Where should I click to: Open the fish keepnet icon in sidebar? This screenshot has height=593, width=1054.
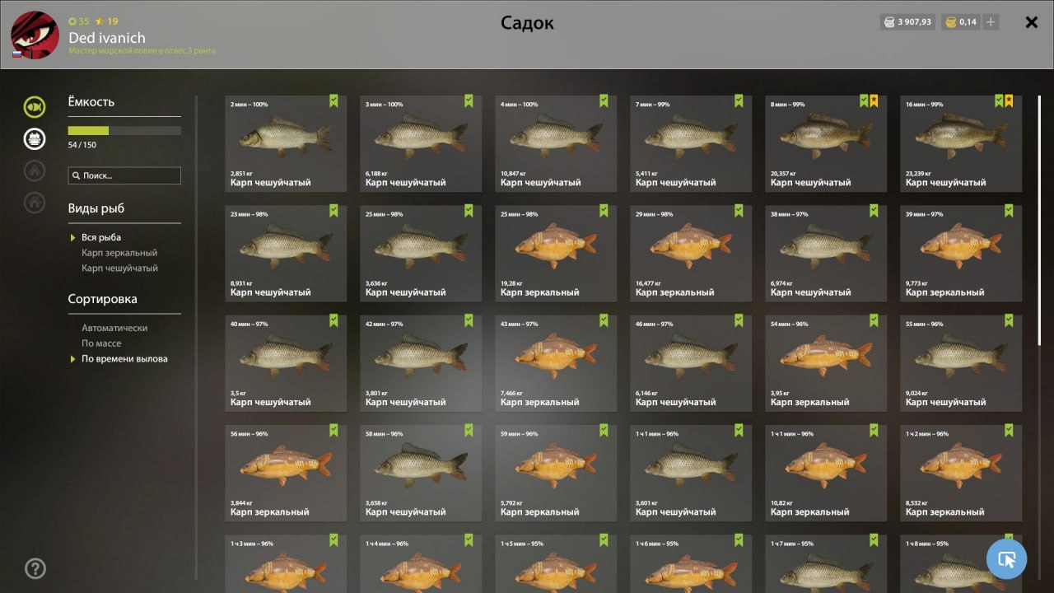click(35, 106)
